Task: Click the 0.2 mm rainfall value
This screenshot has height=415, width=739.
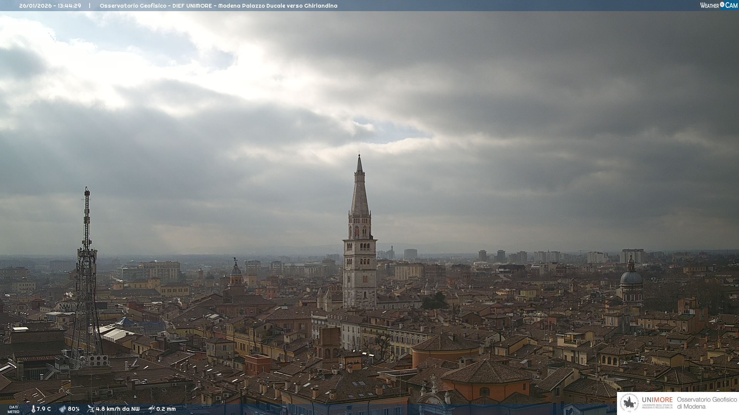Action: click(166, 409)
